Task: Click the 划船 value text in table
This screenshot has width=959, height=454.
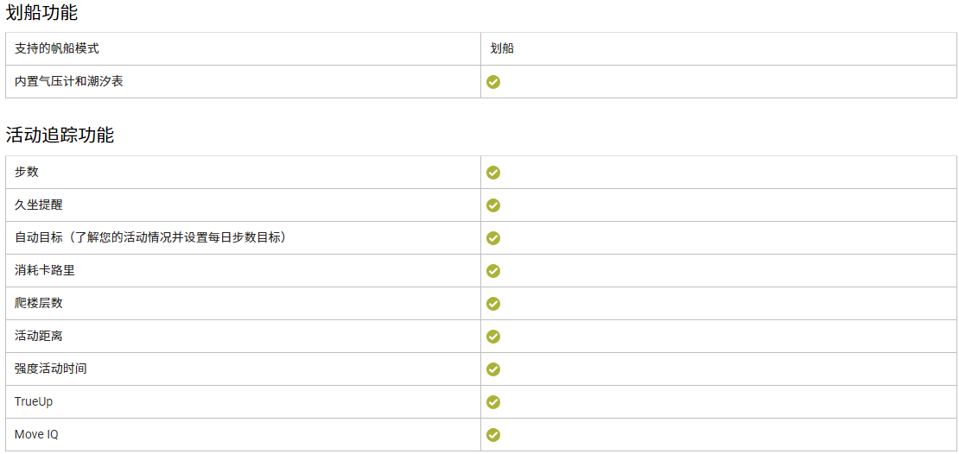Action: [502, 49]
